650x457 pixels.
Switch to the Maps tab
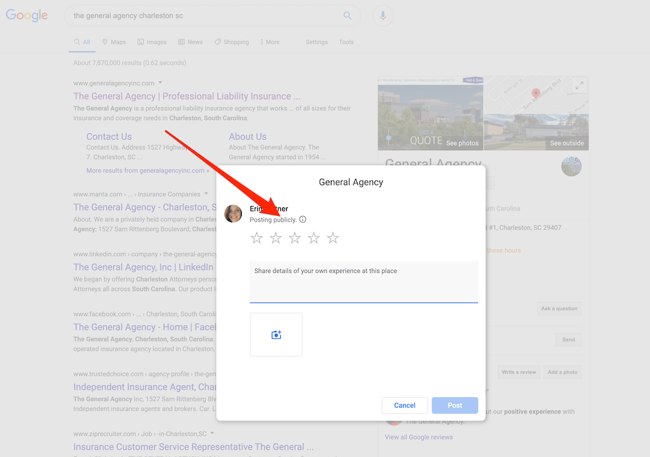[114, 42]
